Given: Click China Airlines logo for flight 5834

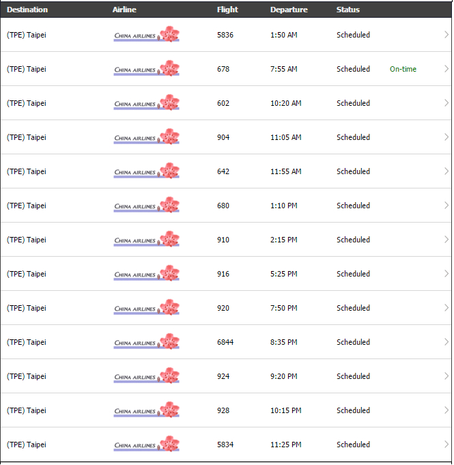Looking at the screenshot, I should [x=147, y=443].
